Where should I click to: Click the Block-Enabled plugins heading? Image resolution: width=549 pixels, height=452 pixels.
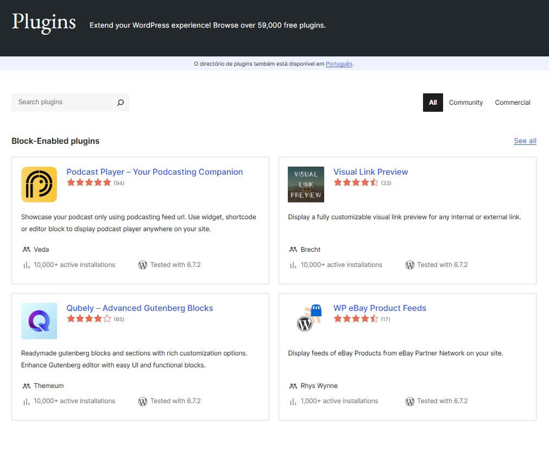point(55,141)
